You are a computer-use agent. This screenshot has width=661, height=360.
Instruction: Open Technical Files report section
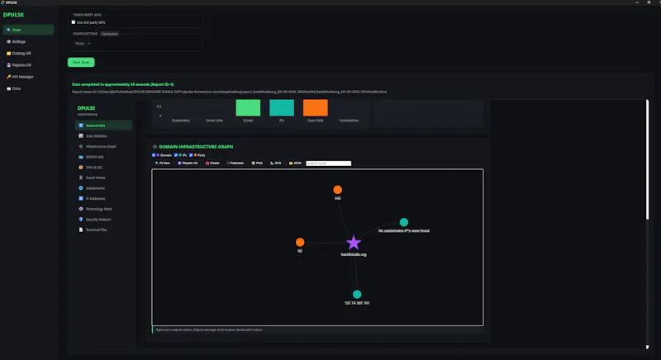pos(104,230)
